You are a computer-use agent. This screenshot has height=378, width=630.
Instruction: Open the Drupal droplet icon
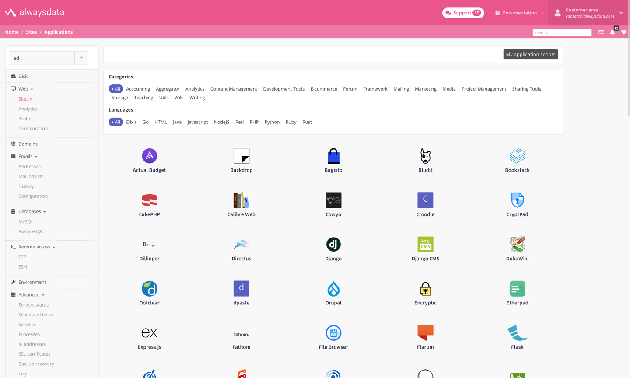(333, 289)
